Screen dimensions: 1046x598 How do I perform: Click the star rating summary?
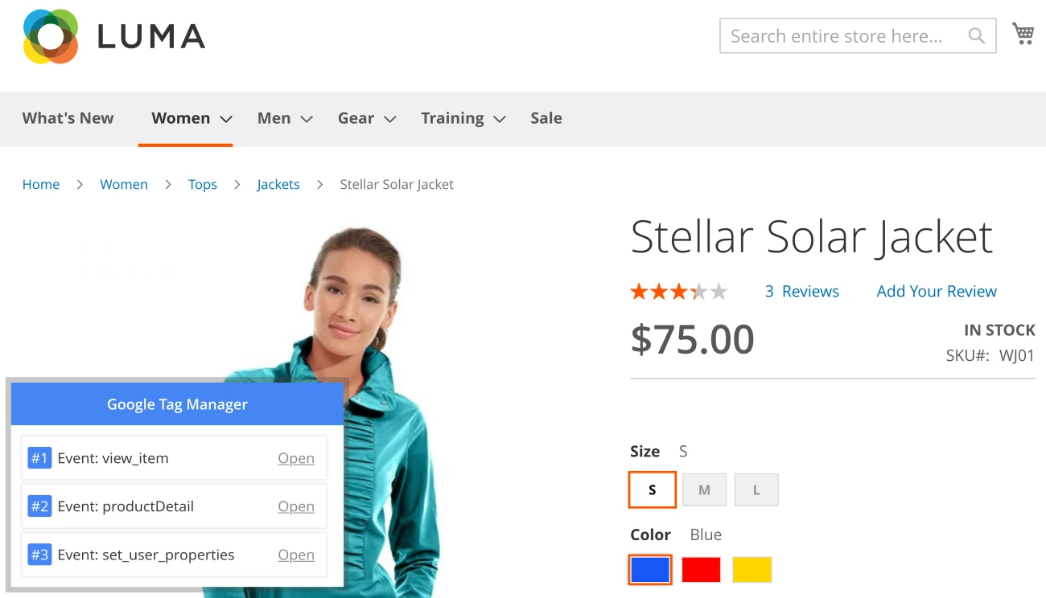pyautogui.click(x=678, y=292)
